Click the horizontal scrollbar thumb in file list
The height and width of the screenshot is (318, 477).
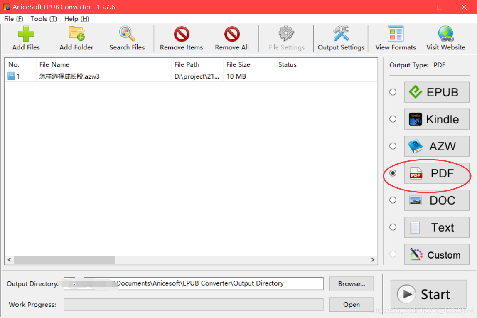tap(64, 259)
